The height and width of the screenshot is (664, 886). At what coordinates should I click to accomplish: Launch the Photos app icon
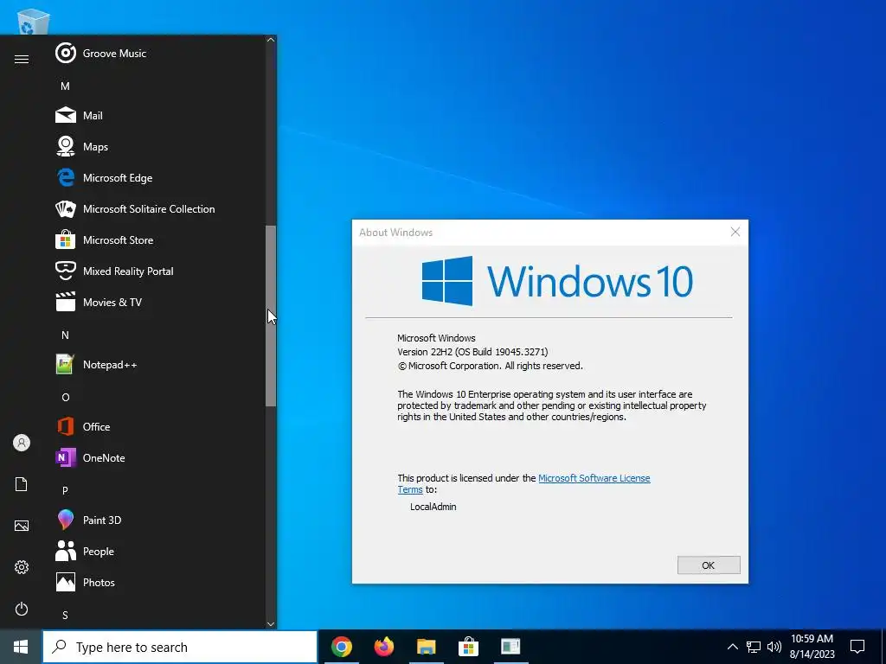(66, 582)
